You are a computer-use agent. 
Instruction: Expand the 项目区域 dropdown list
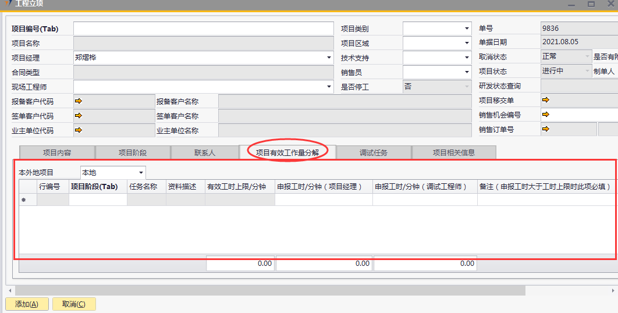(467, 43)
